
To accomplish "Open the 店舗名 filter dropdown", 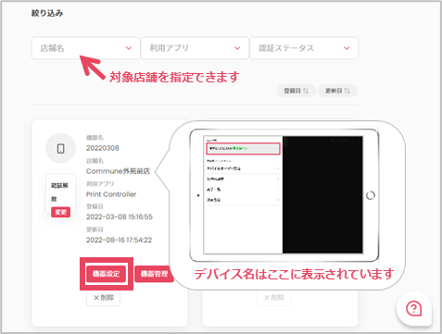I will click(x=85, y=48).
